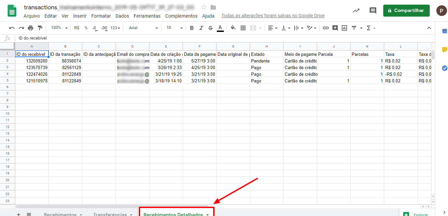Screen dimensions: 448x216
Task: Open vertical align dropdown
Action: click(x=286, y=28)
